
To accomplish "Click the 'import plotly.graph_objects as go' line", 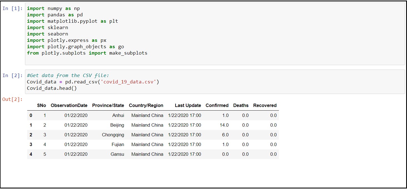I will pyautogui.click(x=76, y=47).
